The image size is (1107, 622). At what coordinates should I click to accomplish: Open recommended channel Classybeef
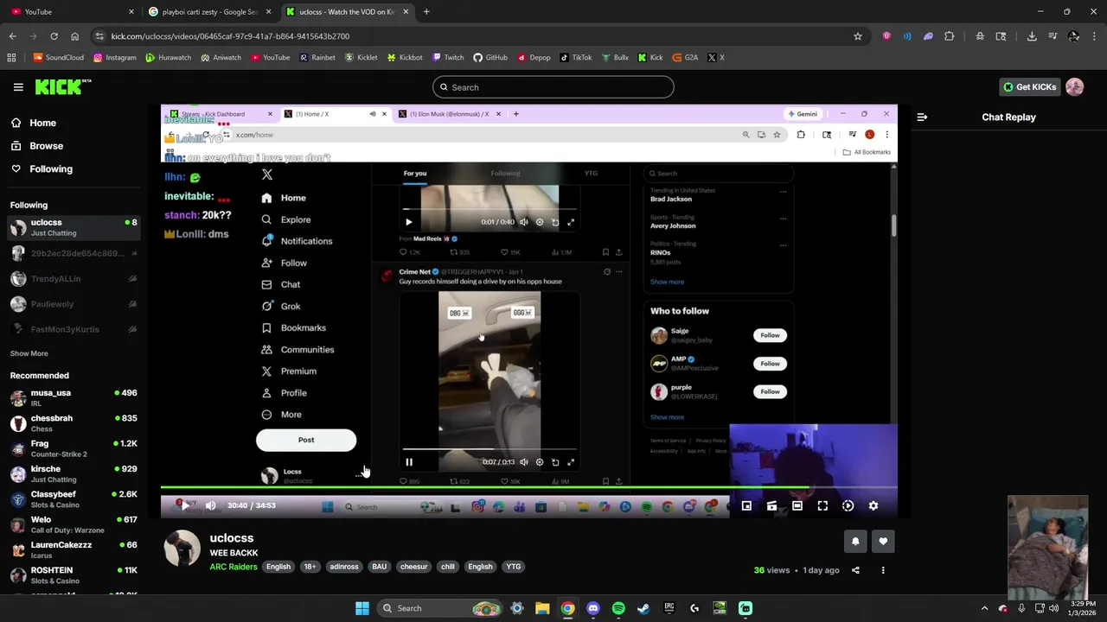point(74,498)
